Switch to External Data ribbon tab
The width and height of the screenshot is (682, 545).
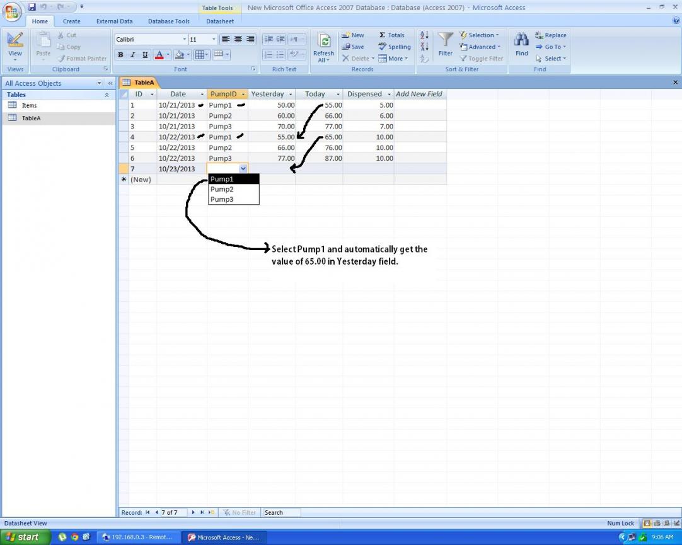(x=114, y=21)
